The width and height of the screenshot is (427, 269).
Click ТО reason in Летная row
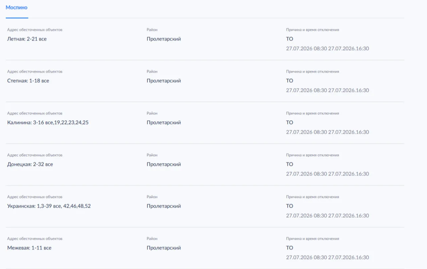290,39
